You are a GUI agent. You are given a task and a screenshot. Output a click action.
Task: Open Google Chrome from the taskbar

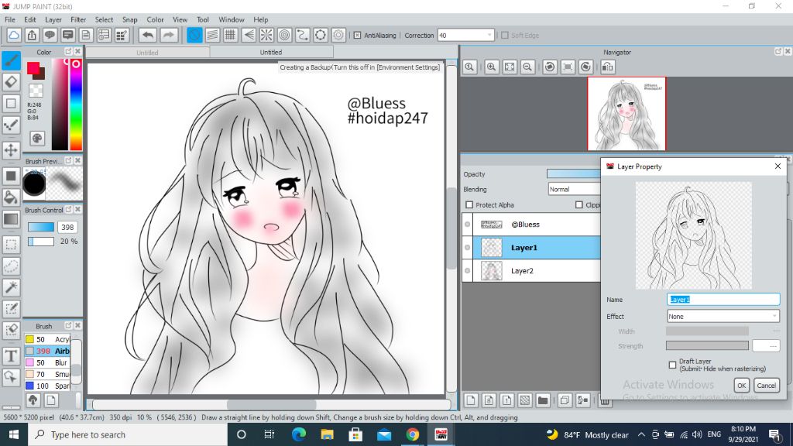click(412, 434)
